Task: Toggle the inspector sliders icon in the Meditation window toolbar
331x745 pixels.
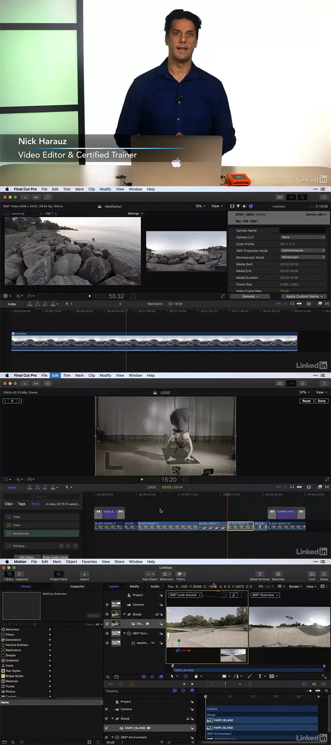Action: pyautogui.click(x=302, y=197)
